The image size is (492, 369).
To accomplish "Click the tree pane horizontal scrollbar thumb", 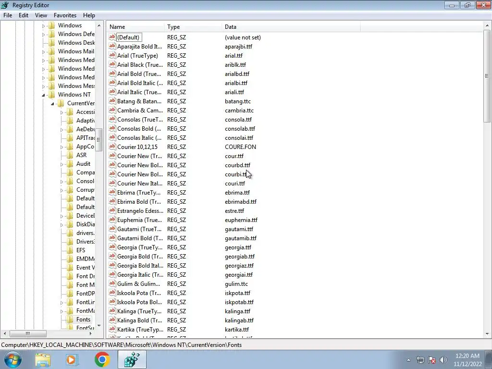I will (28, 333).
